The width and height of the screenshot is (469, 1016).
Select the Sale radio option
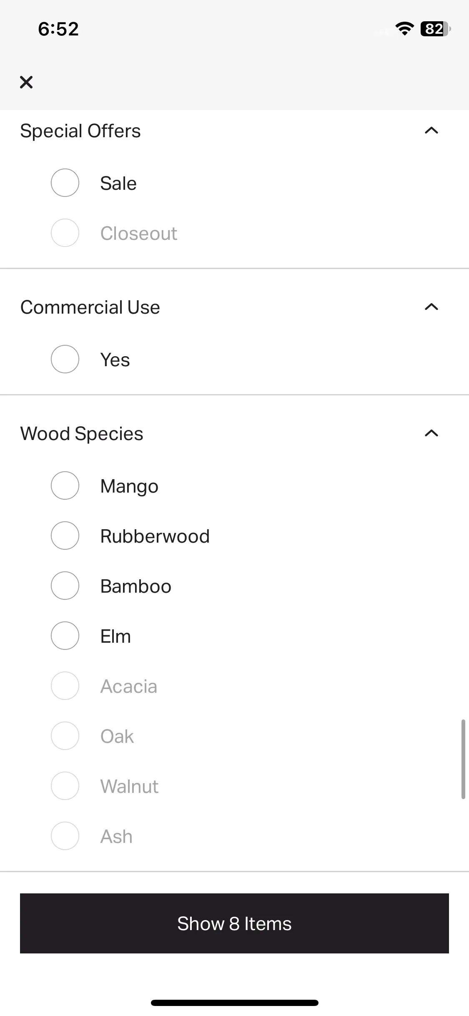pyautogui.click(x=65, y=183)
